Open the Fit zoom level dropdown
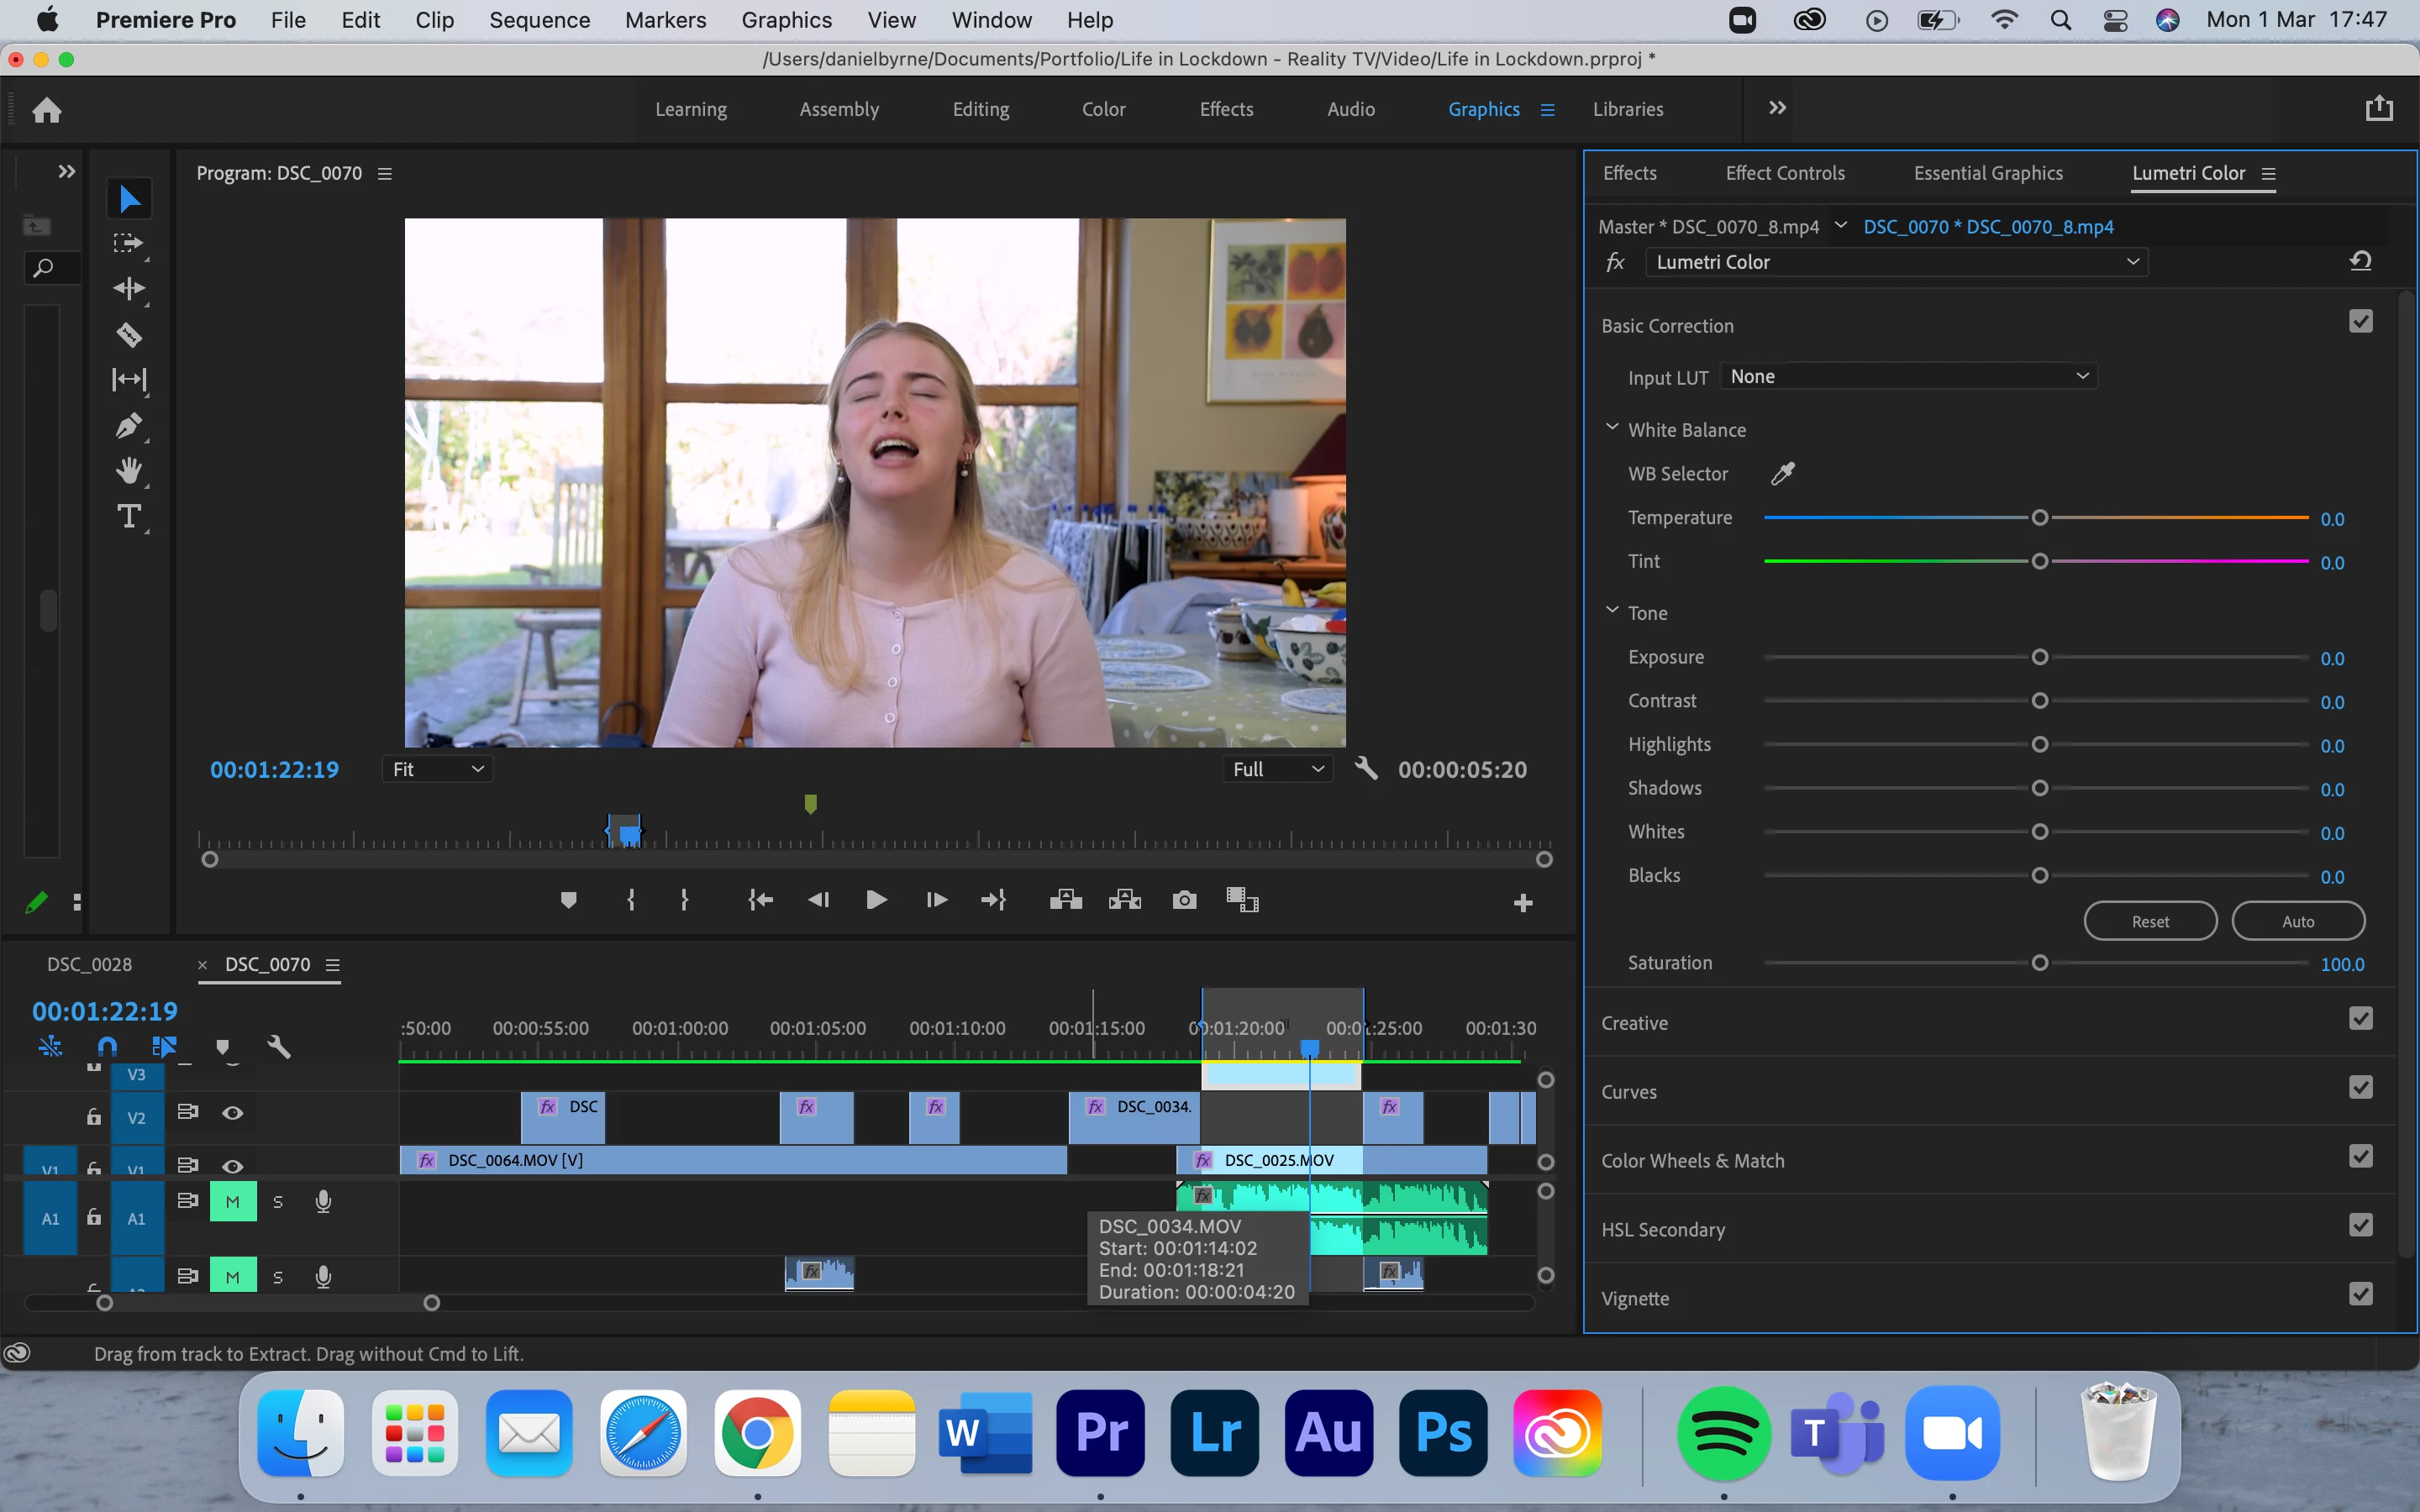Image resolution: width=2420 pixels, height=1512 pixels. (437, 769)
